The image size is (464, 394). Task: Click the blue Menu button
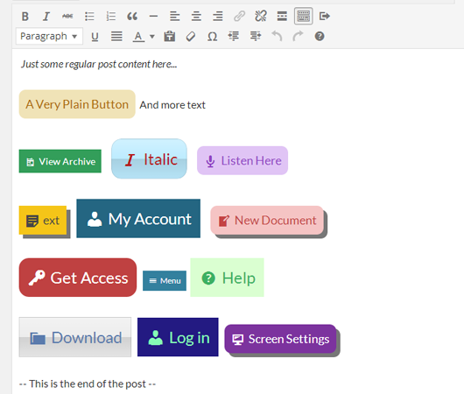point(165,281)
